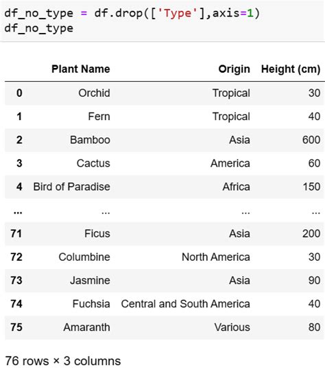Click Central and South America cell
Viewport: 325px width, 370px height.
185,303
